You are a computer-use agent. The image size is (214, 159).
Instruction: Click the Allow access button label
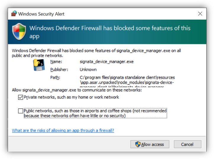click(x=152, y=144)
